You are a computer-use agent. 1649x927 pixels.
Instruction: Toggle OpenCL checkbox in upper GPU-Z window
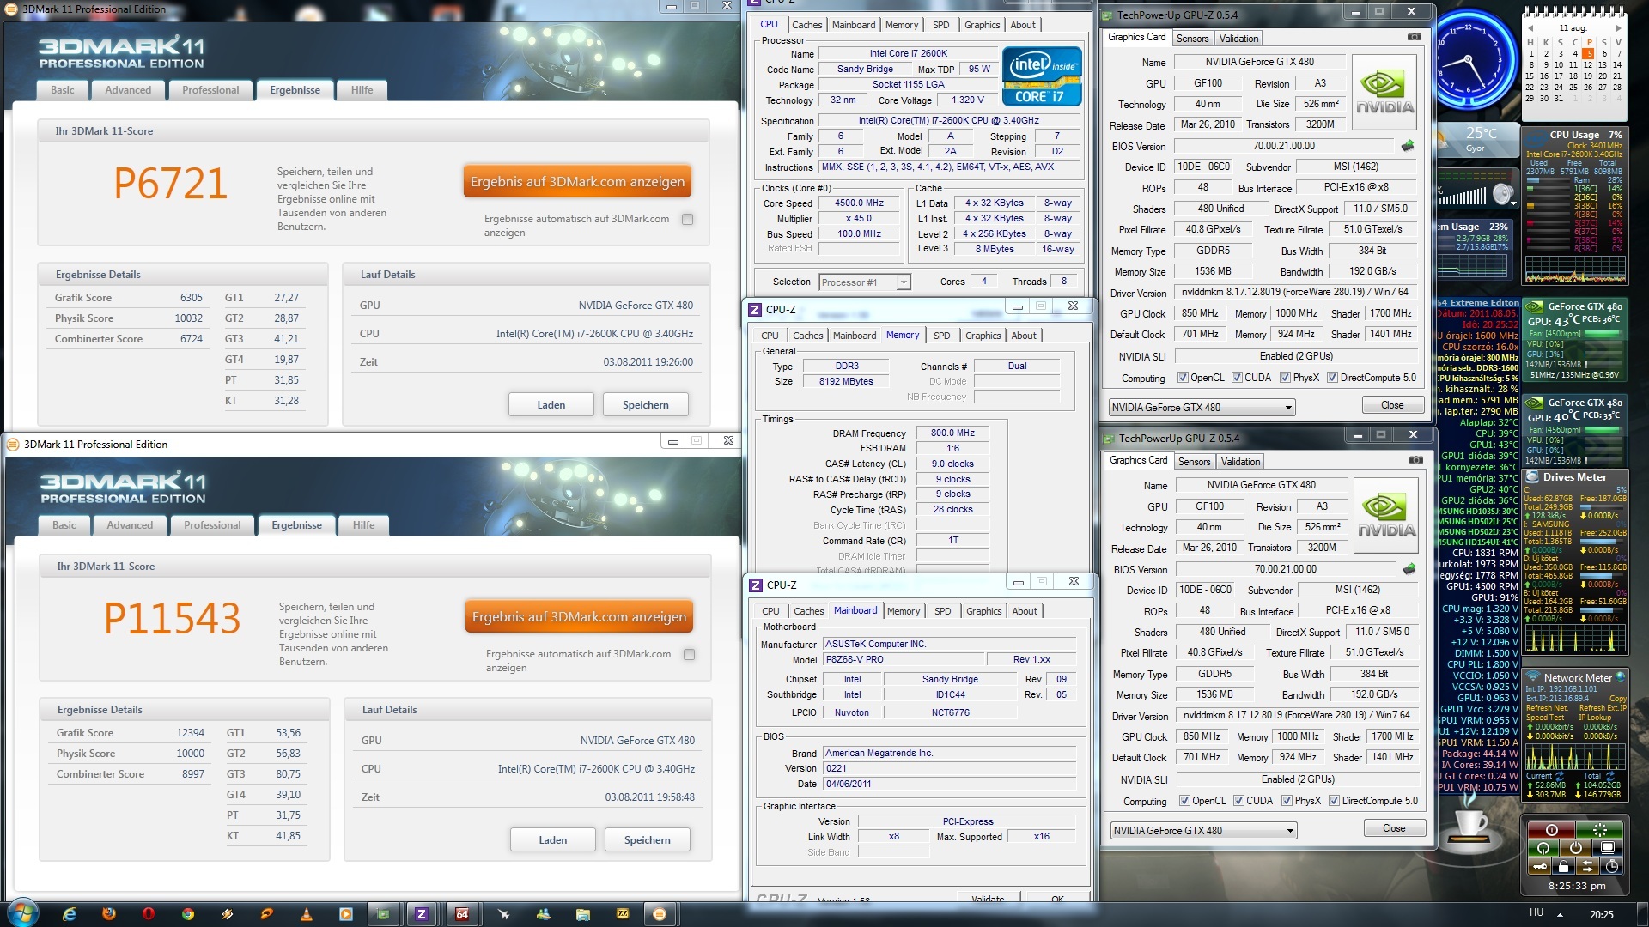(1183, 378)
